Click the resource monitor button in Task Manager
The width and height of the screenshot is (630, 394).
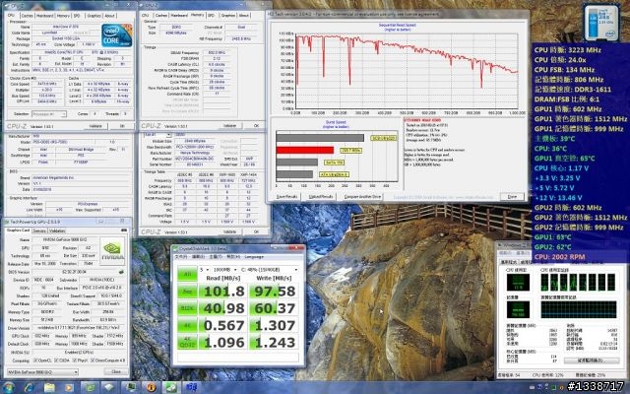[592, 361]
